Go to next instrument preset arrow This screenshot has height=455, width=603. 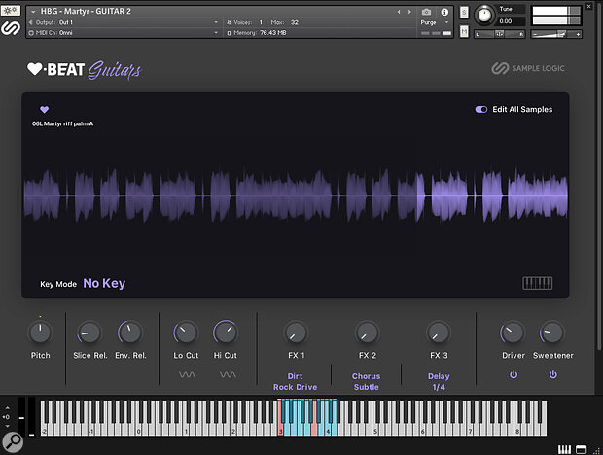[409, 12]
